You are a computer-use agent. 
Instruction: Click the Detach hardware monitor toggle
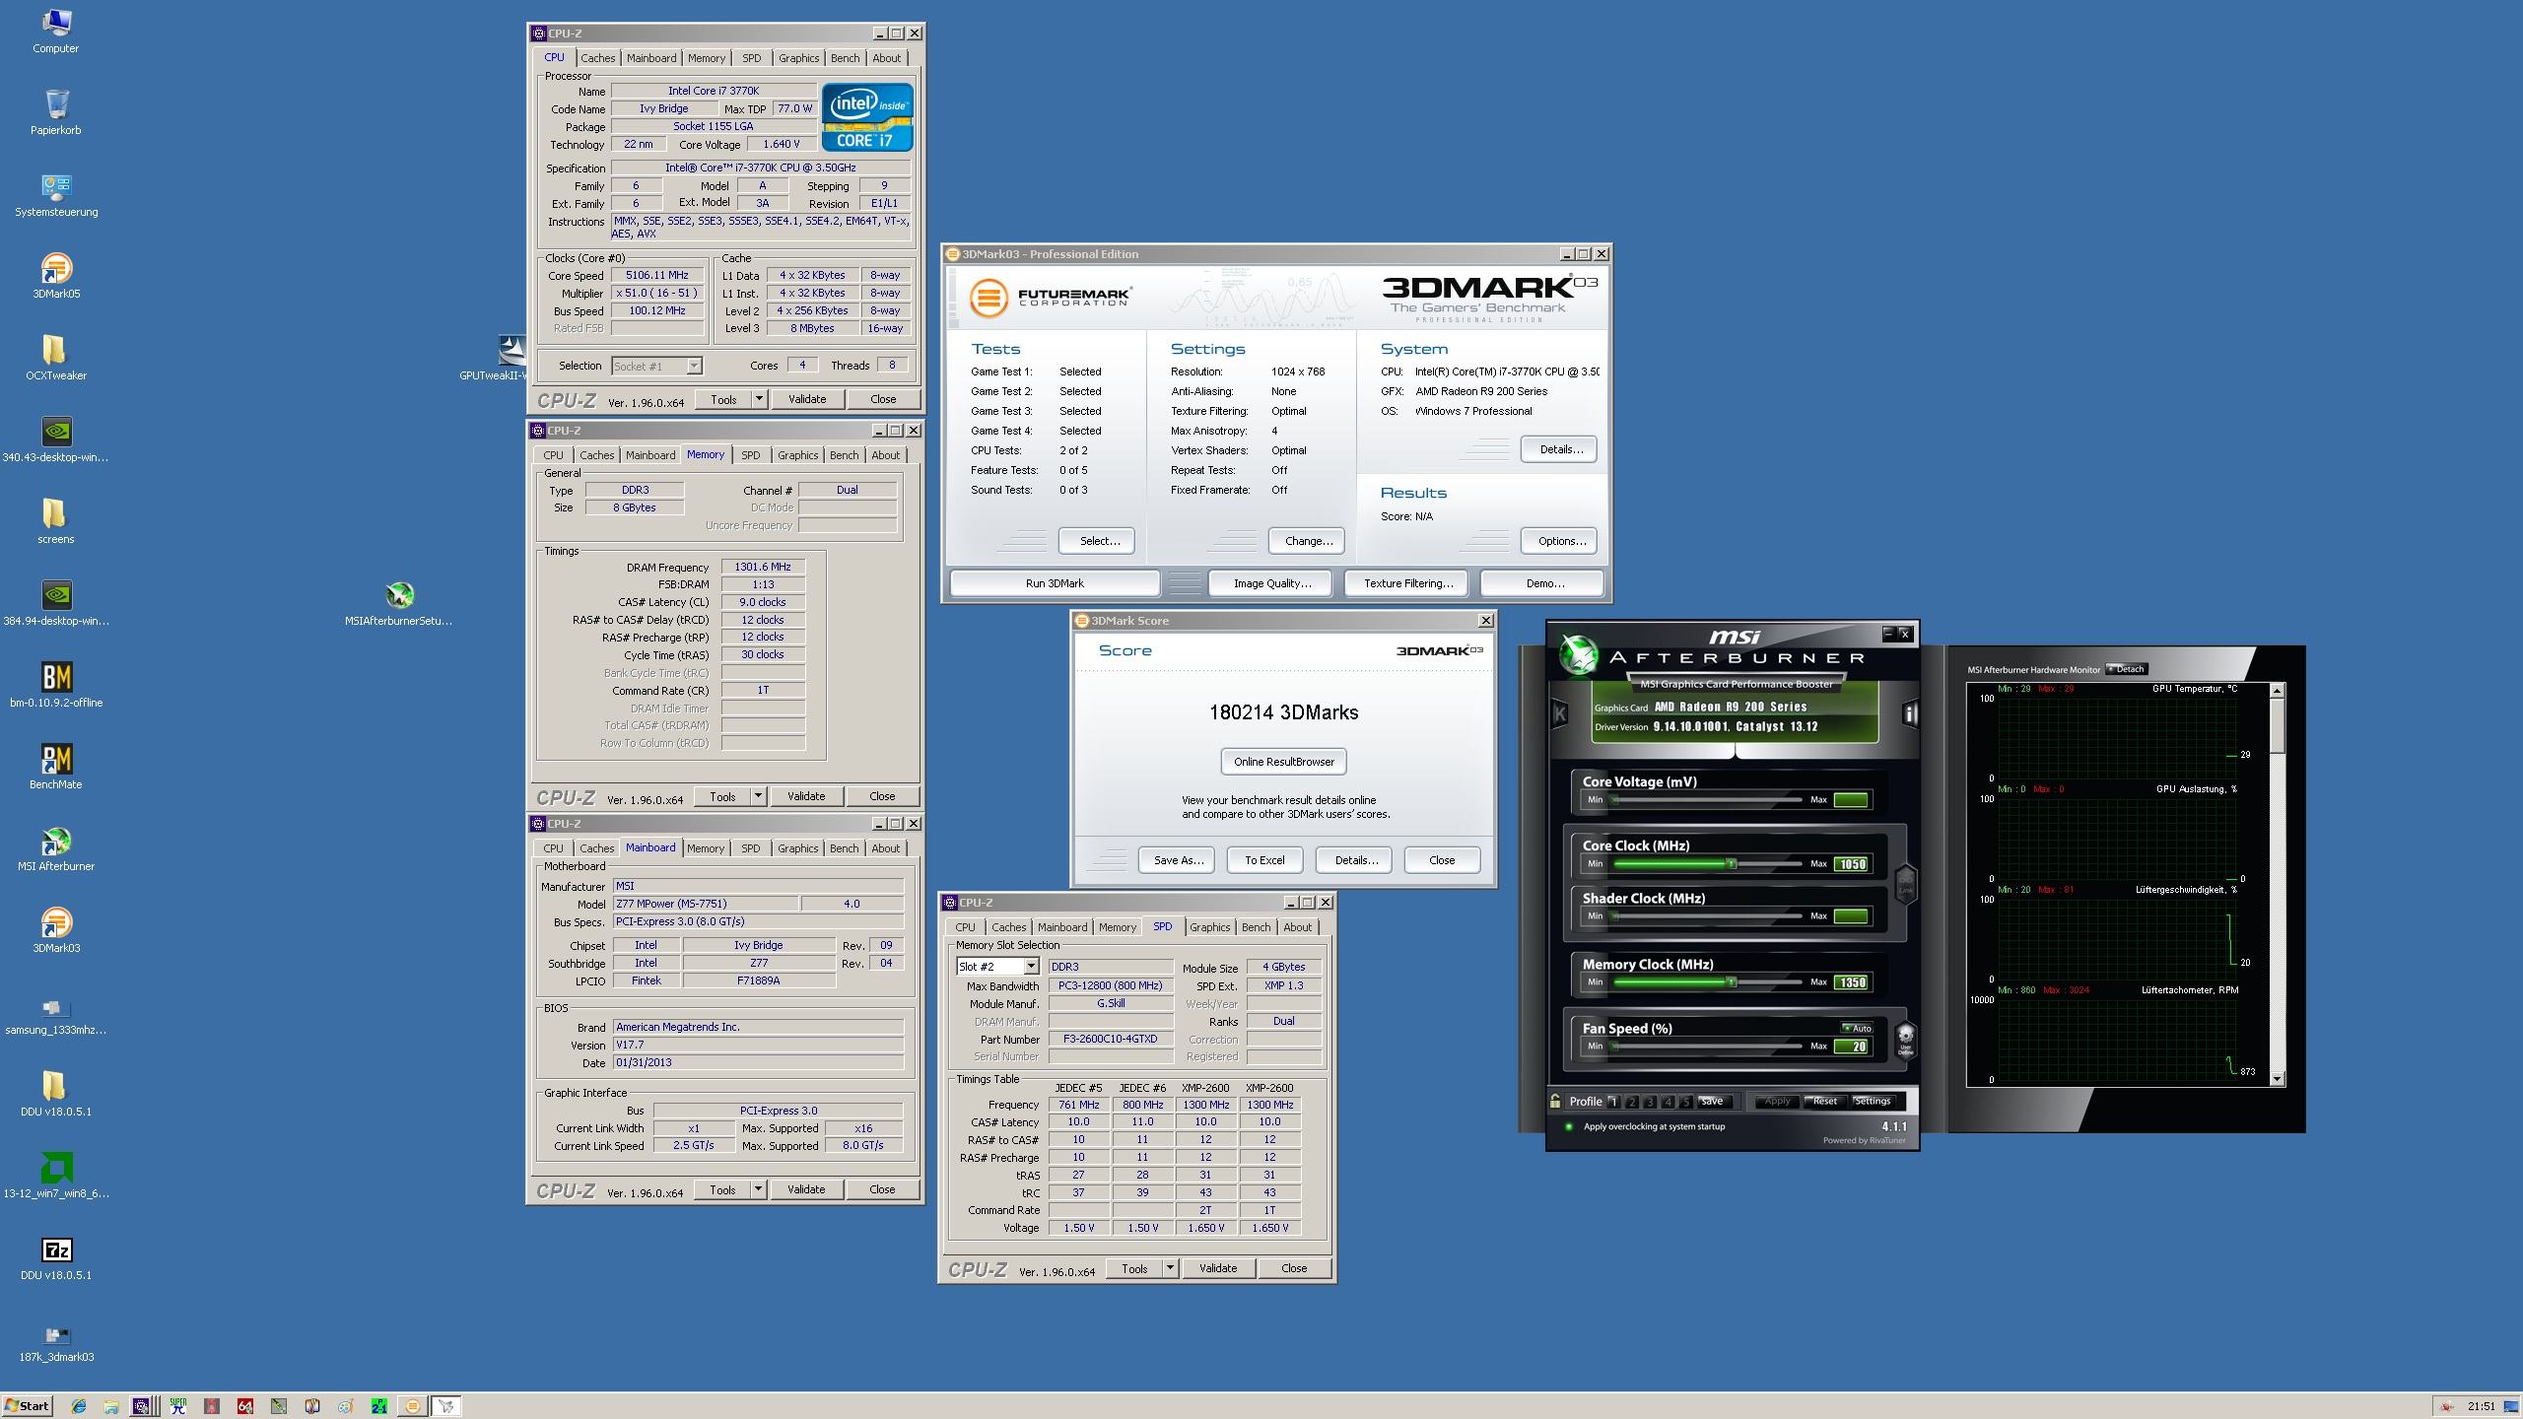click(x=2126, y=669)
